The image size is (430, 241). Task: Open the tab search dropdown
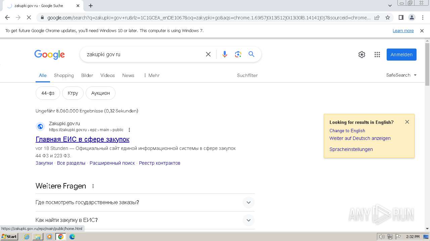click(390, 6)
